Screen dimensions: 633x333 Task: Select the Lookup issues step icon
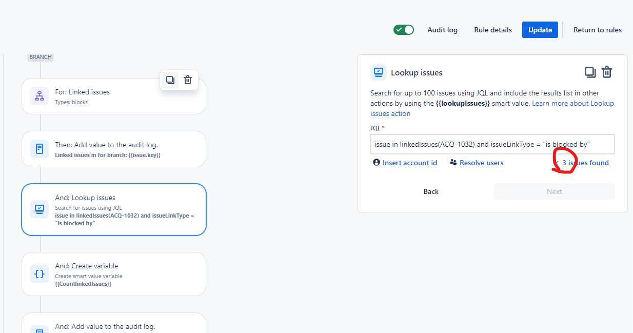39,209
